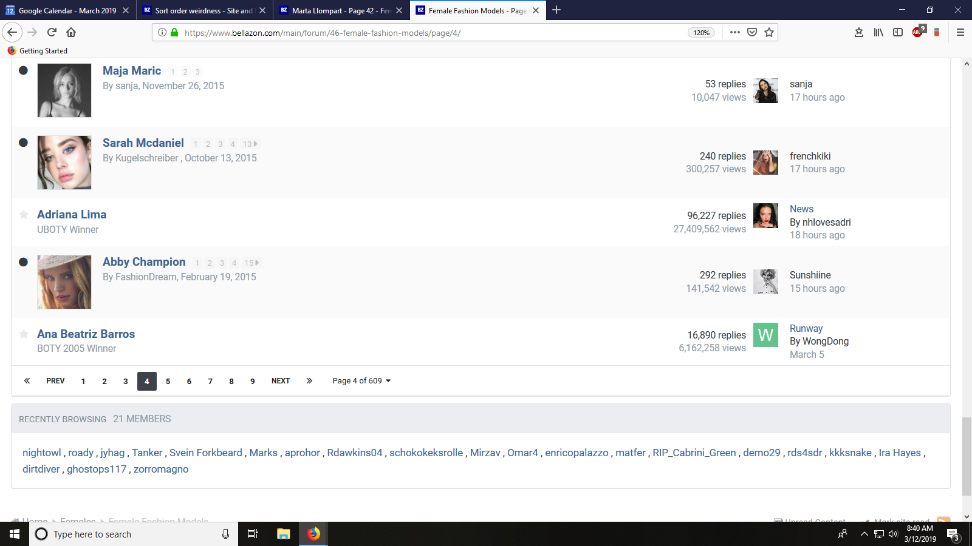Open Firefox hamburger menu
972x546 pixels.
(x=960, y=32)
